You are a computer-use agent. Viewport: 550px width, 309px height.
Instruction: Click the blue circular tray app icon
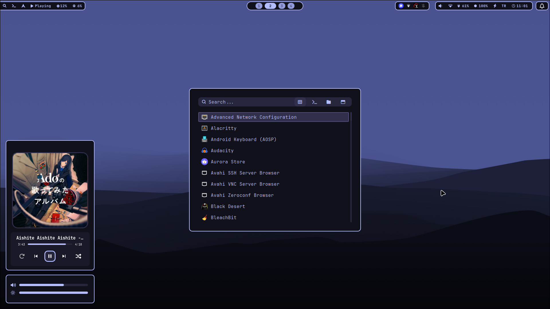[401, 6]
